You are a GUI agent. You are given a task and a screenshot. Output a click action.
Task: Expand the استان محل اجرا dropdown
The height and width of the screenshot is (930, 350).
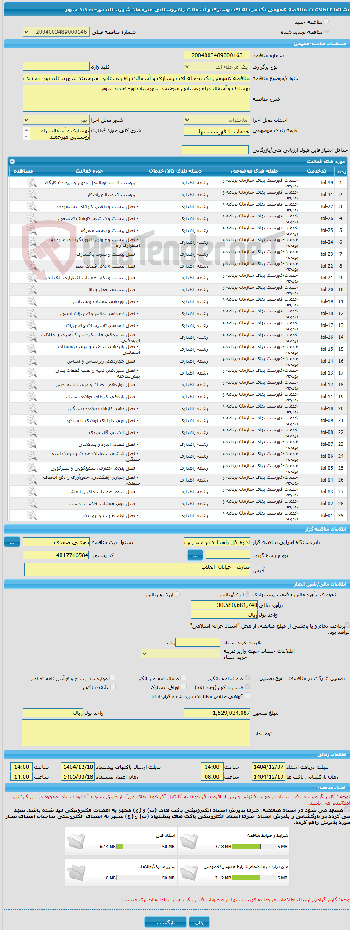216,120
